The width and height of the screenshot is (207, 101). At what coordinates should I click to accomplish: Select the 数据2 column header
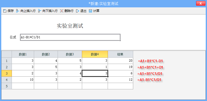click(x=46, y=54)
